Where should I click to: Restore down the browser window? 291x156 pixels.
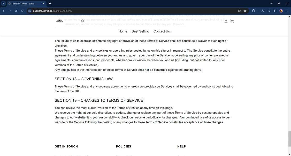(279, 4)
